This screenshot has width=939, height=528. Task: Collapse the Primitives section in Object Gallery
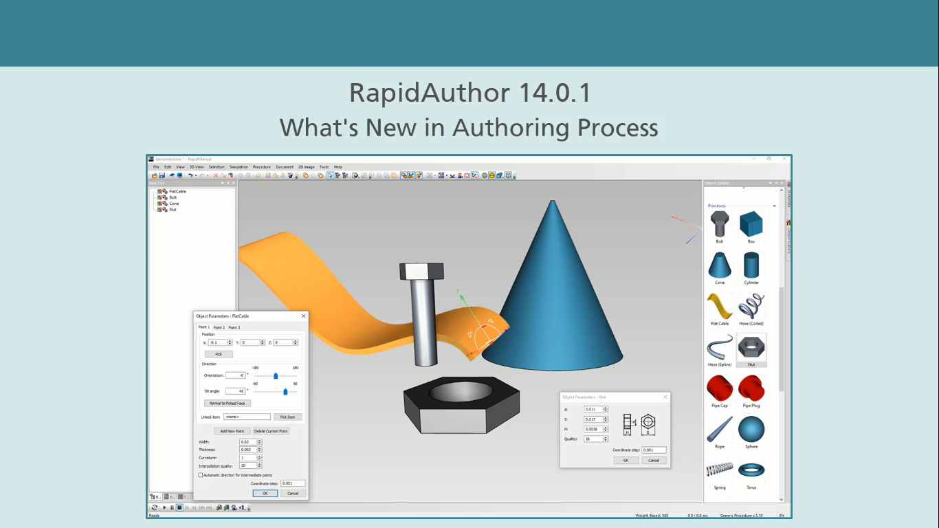click(x=774, y=206)
